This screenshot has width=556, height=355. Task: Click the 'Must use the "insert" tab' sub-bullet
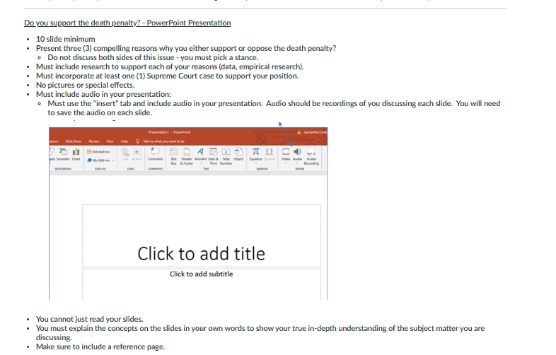pos(274,107)
